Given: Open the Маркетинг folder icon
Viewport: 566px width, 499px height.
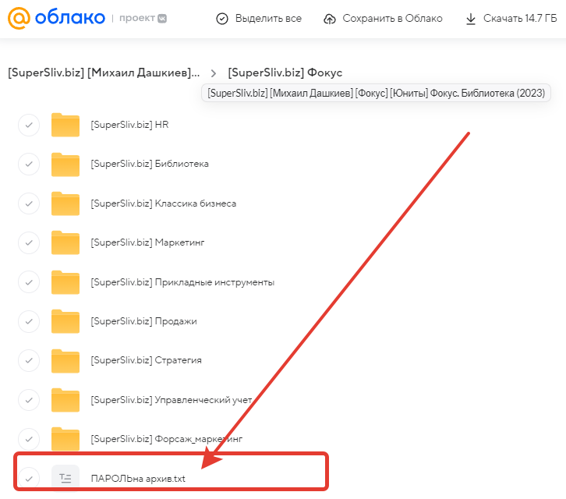Looking at the screenshot, I should tap(65, 242).
